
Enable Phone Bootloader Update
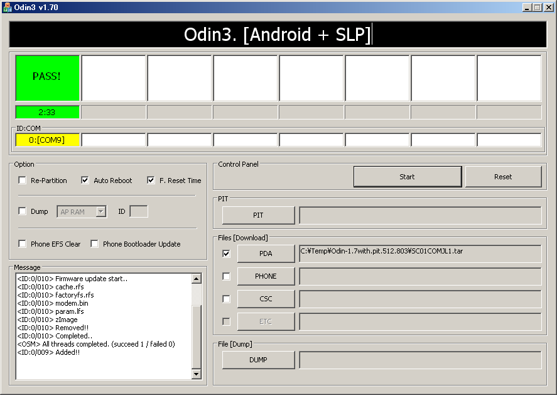pyautogui.click(x=94, y=244)
